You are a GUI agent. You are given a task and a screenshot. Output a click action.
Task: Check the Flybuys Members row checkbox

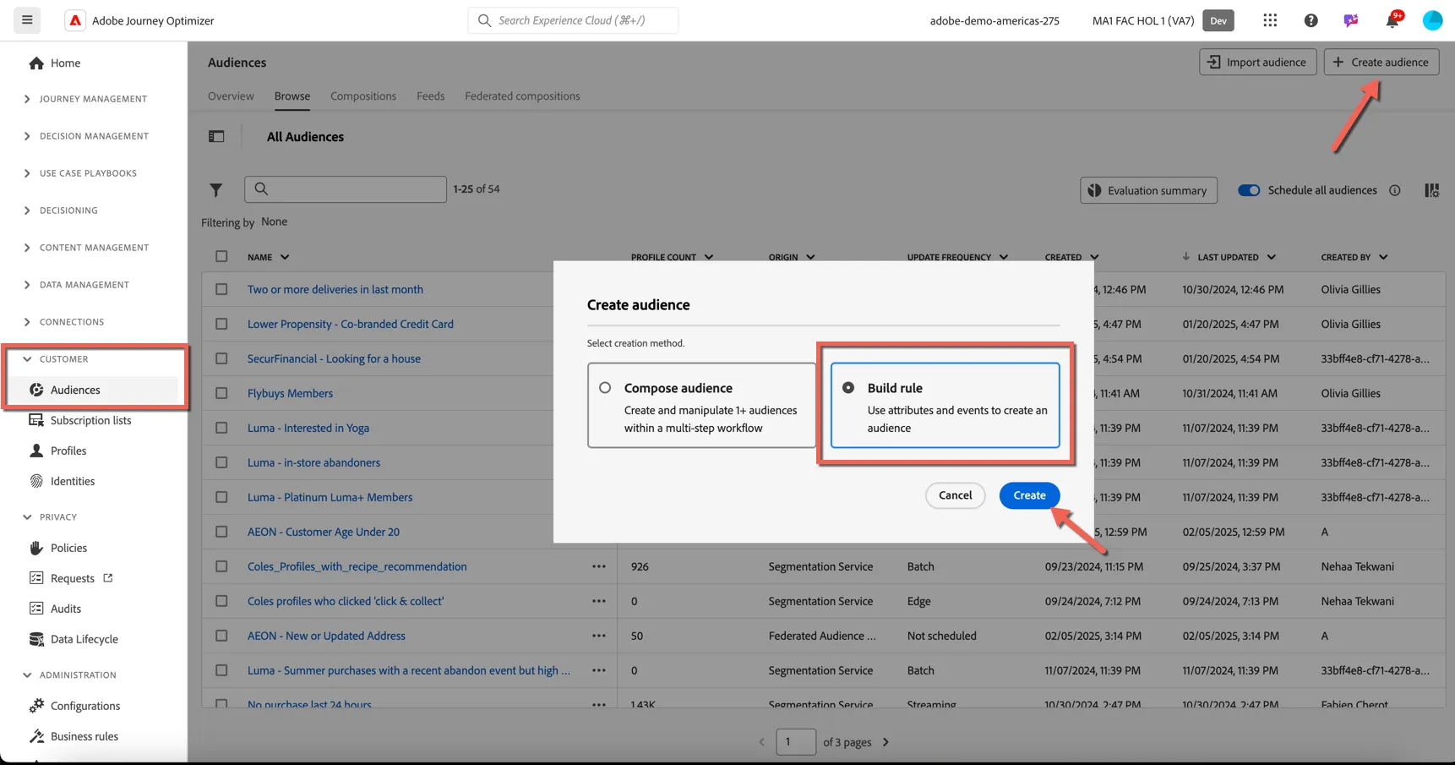[x=221, y=393]
